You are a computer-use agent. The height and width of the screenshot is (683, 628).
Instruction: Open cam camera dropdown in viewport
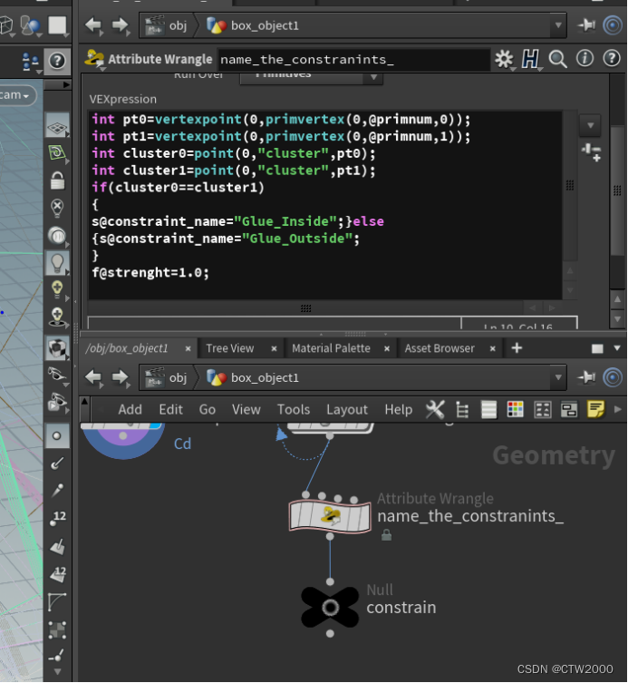pyautogui.click(x=15, y=95)
